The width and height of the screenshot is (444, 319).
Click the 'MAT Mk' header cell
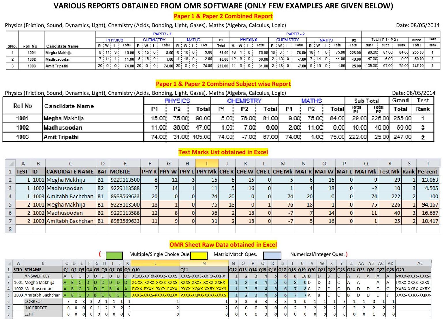(x=366, y=171)
